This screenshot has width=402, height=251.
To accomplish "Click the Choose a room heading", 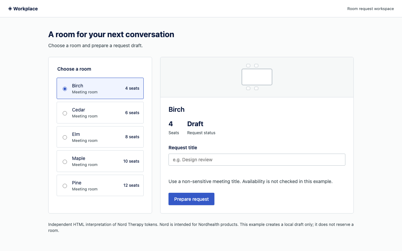I will coord(74,69).
